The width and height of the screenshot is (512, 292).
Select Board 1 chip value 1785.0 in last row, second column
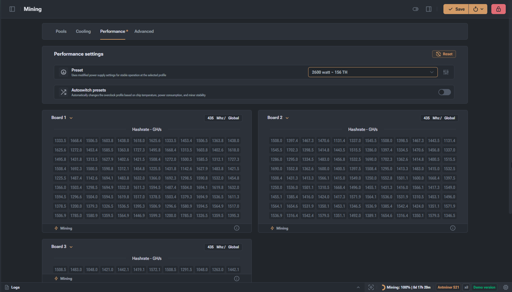coord(76,215)
